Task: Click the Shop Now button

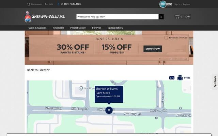Action: pos(153,49)
